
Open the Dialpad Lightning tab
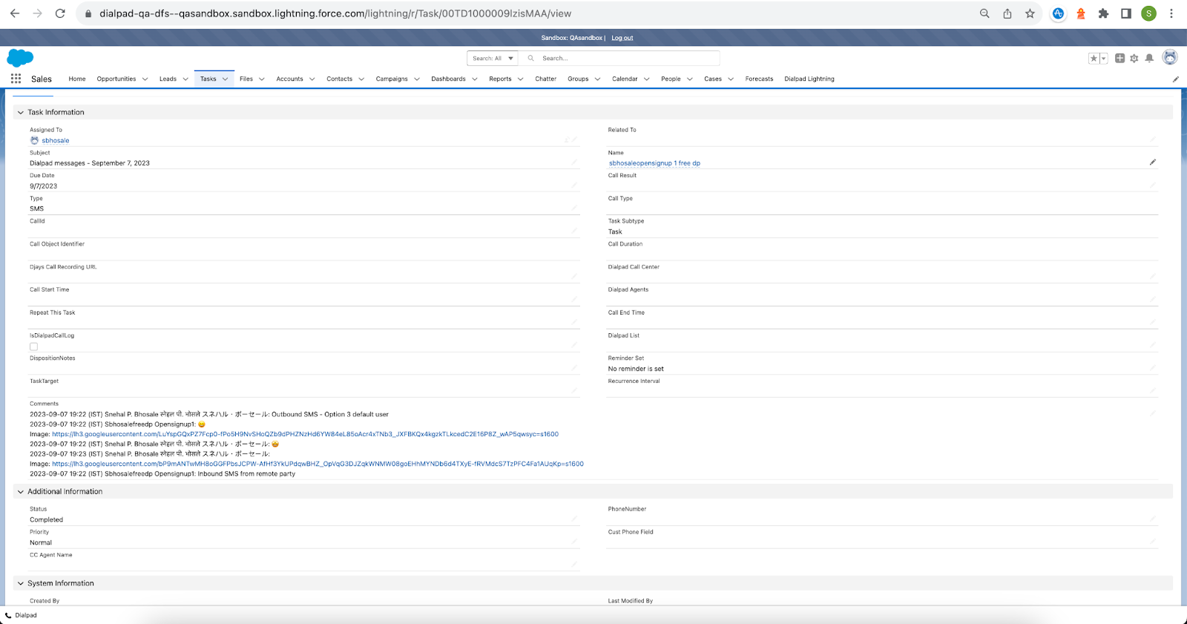(x=809, y=79)
